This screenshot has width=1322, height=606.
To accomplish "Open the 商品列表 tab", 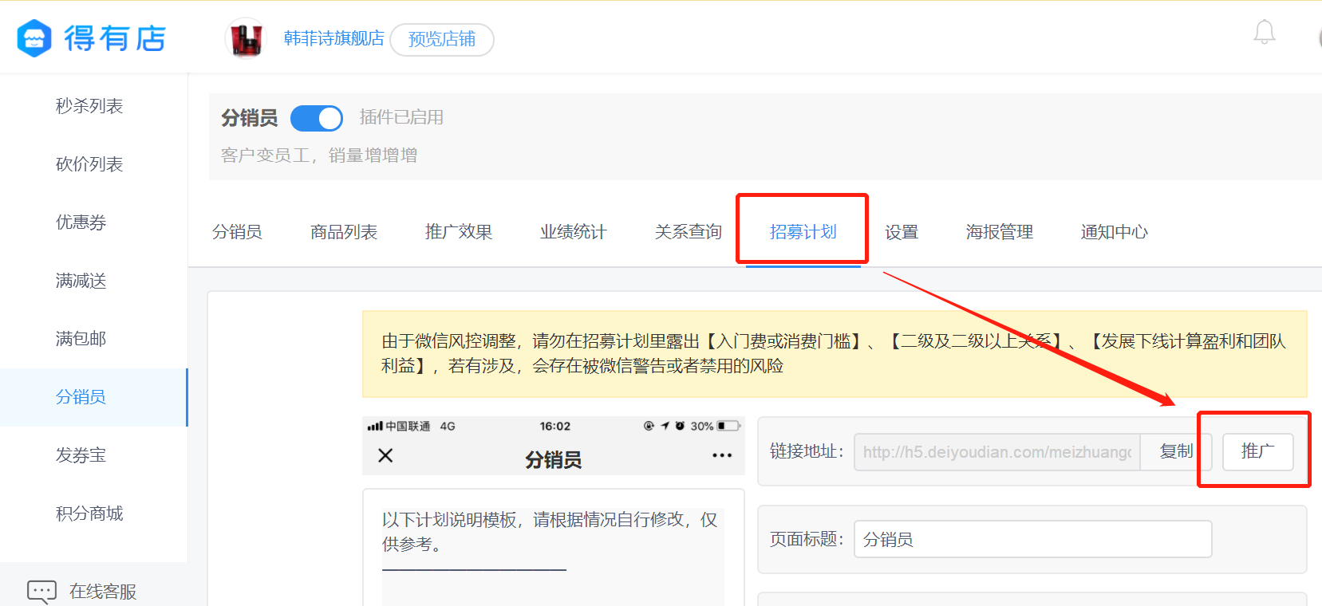I will 344,232.
